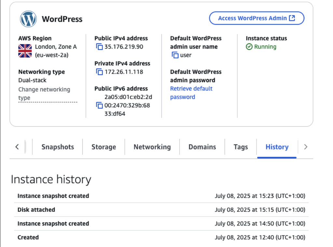
Task: Click Instance snapshot created entry at 15:23
Action: coord(161,196)
